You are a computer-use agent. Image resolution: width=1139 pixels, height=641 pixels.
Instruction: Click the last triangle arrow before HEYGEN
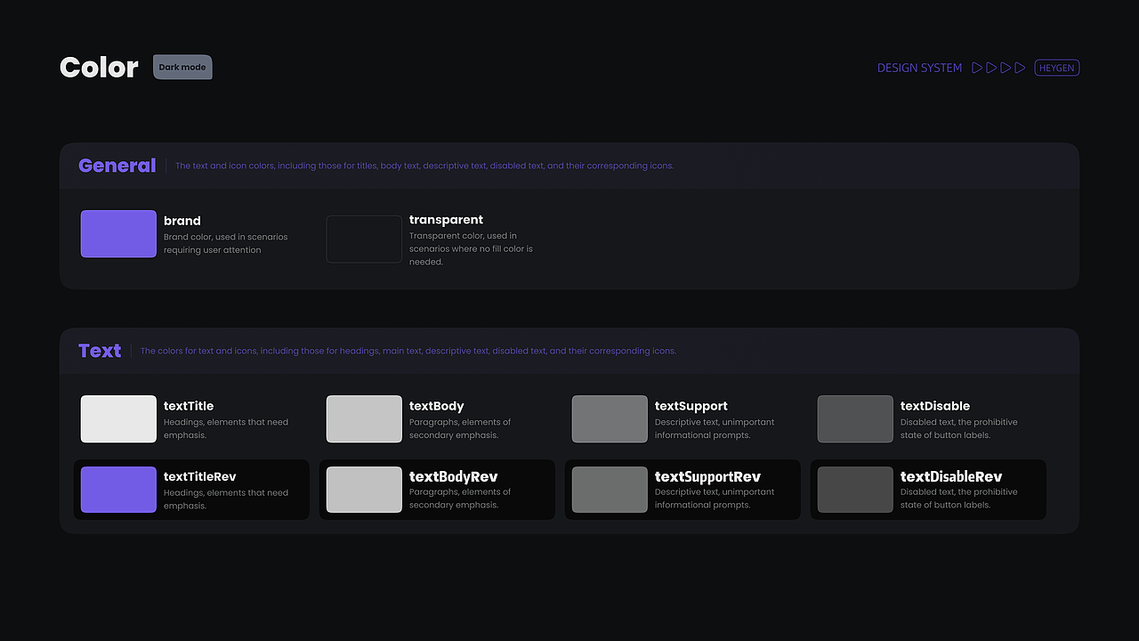click(1020, 68)
